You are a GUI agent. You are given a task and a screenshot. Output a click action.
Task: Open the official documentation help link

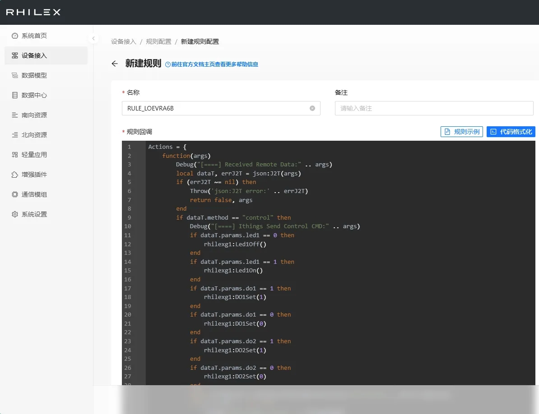212,64
